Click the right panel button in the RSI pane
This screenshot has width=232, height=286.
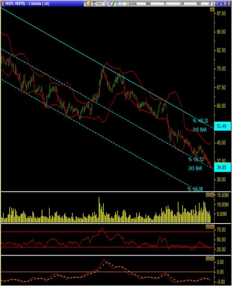tap(212, 227)
